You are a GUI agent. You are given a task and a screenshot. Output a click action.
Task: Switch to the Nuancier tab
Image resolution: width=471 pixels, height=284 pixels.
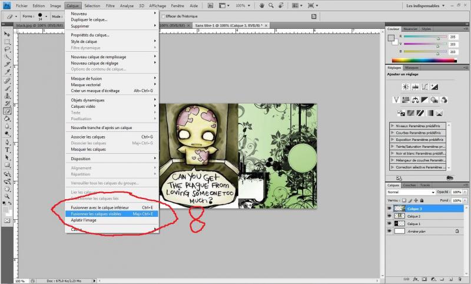[410, 29]
